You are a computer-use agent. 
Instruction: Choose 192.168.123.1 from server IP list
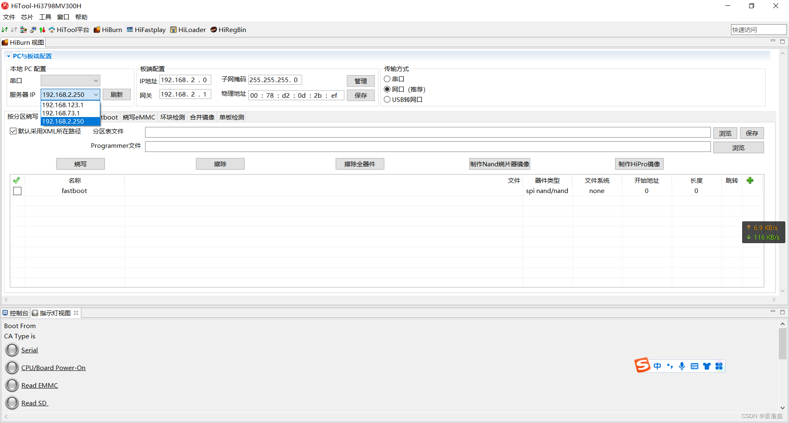(70, 105)
